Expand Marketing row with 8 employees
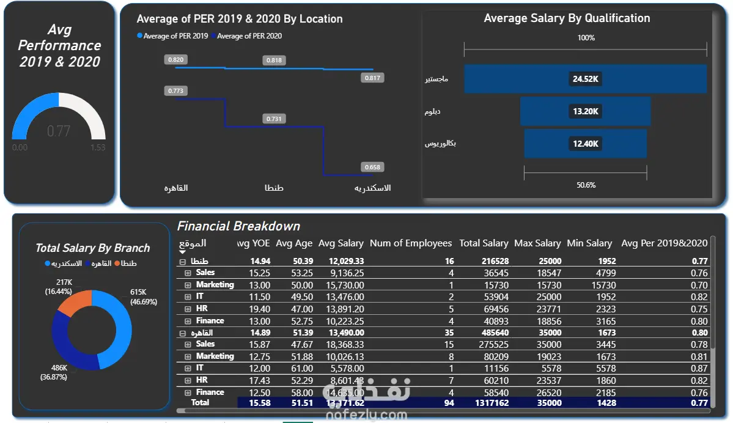The height and width of the screenshot is (423, 733). click(188, 356)
